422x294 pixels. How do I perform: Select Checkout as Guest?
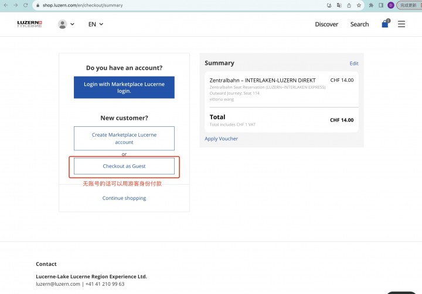point(124,166)
